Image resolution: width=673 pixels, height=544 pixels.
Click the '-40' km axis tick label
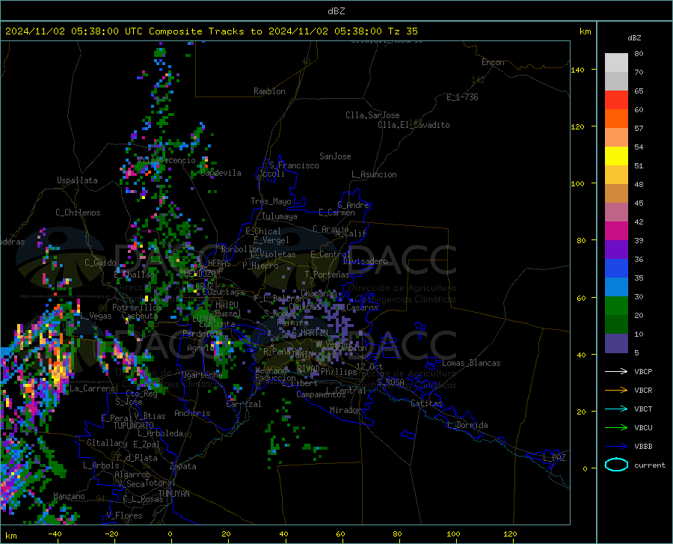[55, 534]
